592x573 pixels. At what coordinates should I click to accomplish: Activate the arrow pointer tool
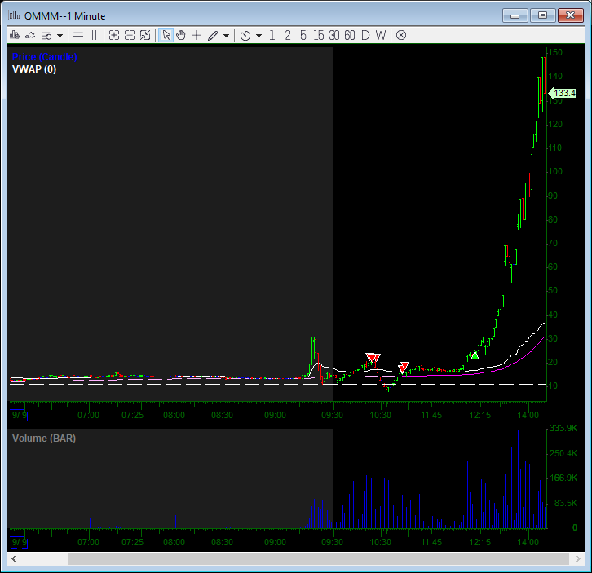[x=166, y=36]
